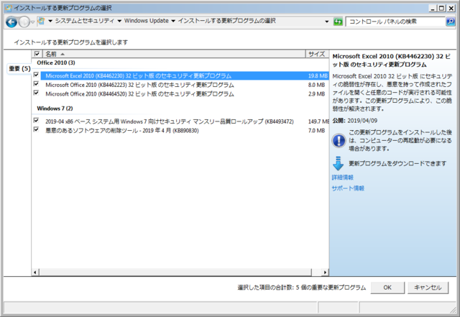This screenshot has width=460, height=317.
Task: Uncheck Office 2010 KB4462223 update
Action: coord(36,84)
